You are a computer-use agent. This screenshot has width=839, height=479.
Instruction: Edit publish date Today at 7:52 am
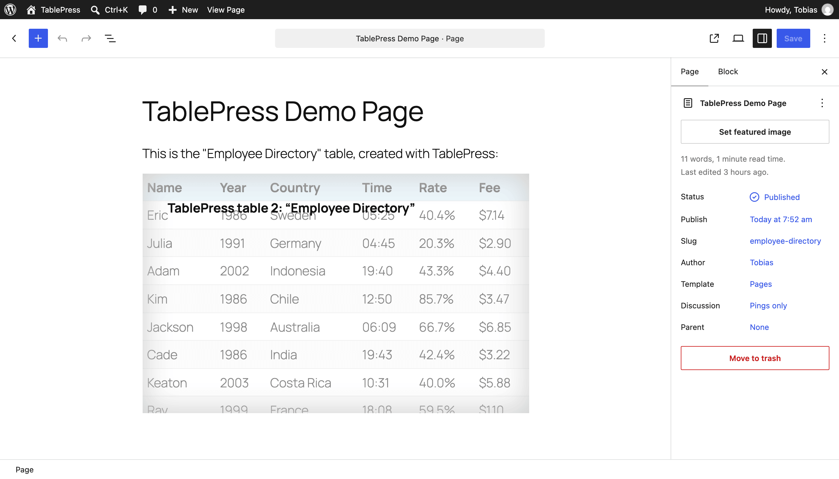tap(781, 219)
